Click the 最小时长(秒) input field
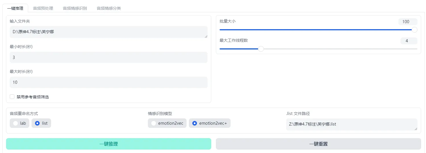The height and width of the screenshot is (153, 426). (x=109, y=57)
